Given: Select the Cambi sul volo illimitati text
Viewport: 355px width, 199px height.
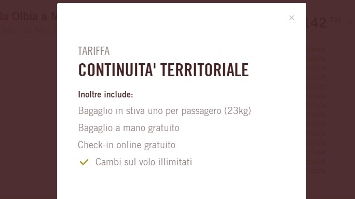Looking at the screenshot, I should (x=144, y=162).
